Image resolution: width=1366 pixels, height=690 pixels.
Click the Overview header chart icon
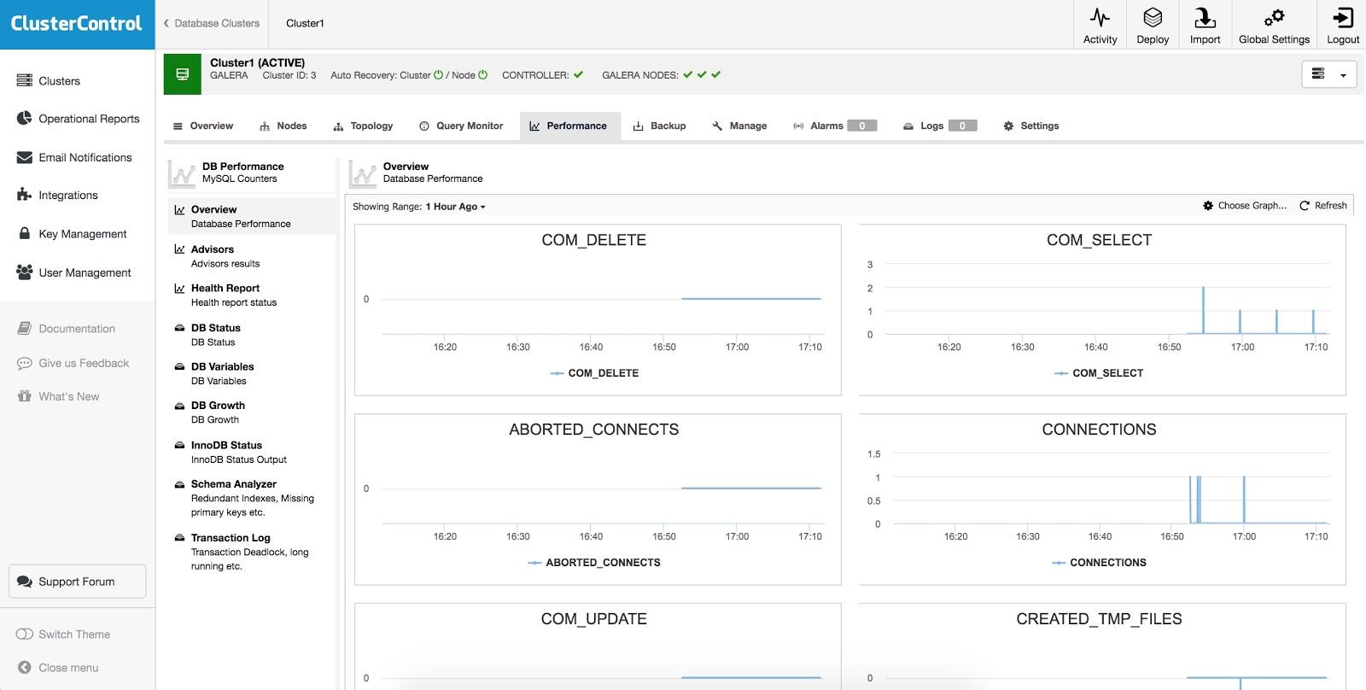tap(363, 173)
